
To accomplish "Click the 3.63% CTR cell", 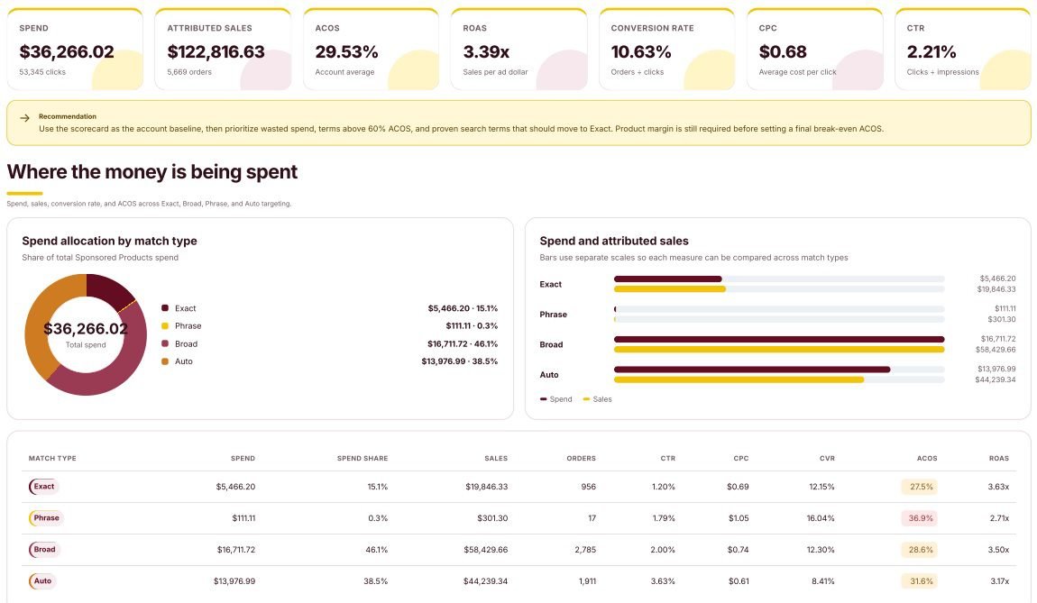I will 663,581.
